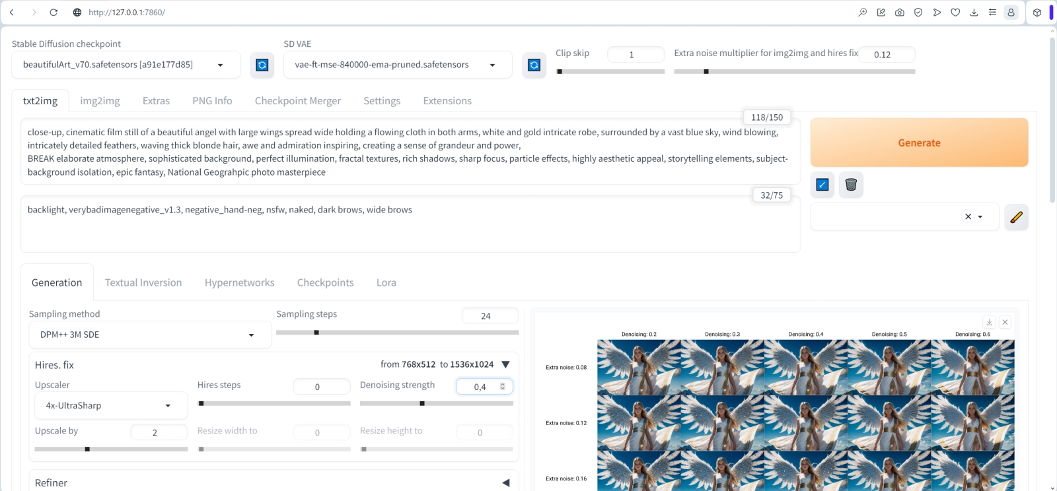Click the Extra noise multiplier value field
Screen dimensions: 1057x491
point(887,55)
